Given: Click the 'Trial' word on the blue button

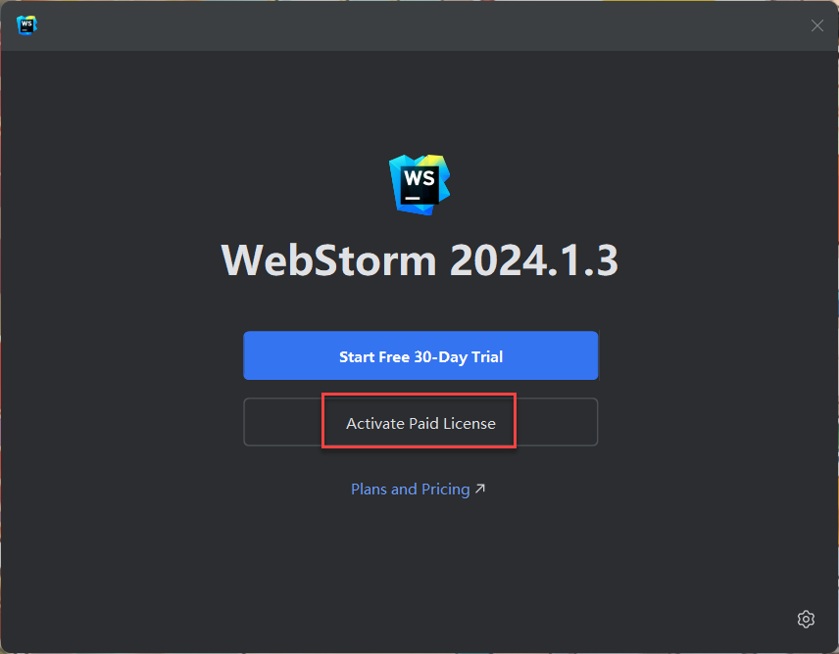Looking at the screenshot, I should click(x=487, y=356).
